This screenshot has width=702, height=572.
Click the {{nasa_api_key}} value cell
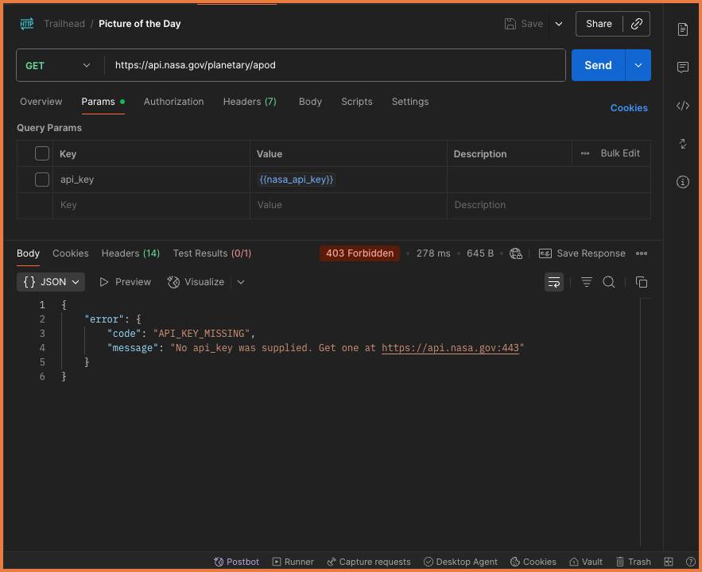coord(348,180)
